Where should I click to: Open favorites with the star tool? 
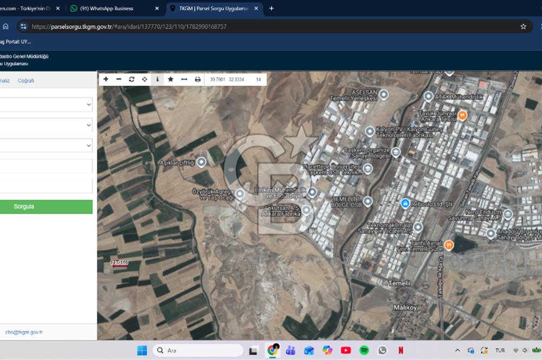pyautogui.click(x=170, y=79)
